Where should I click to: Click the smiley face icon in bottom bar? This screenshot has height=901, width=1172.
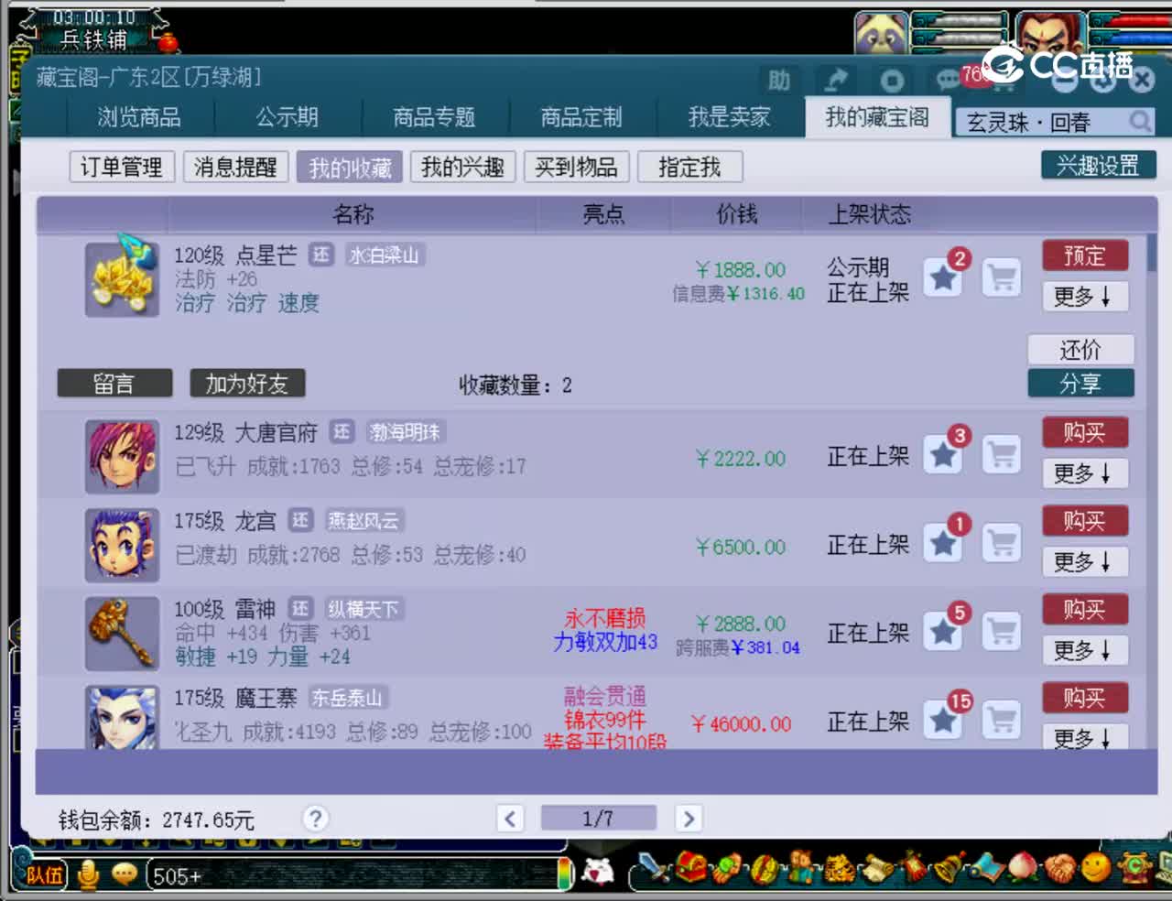coord(1097,867)
